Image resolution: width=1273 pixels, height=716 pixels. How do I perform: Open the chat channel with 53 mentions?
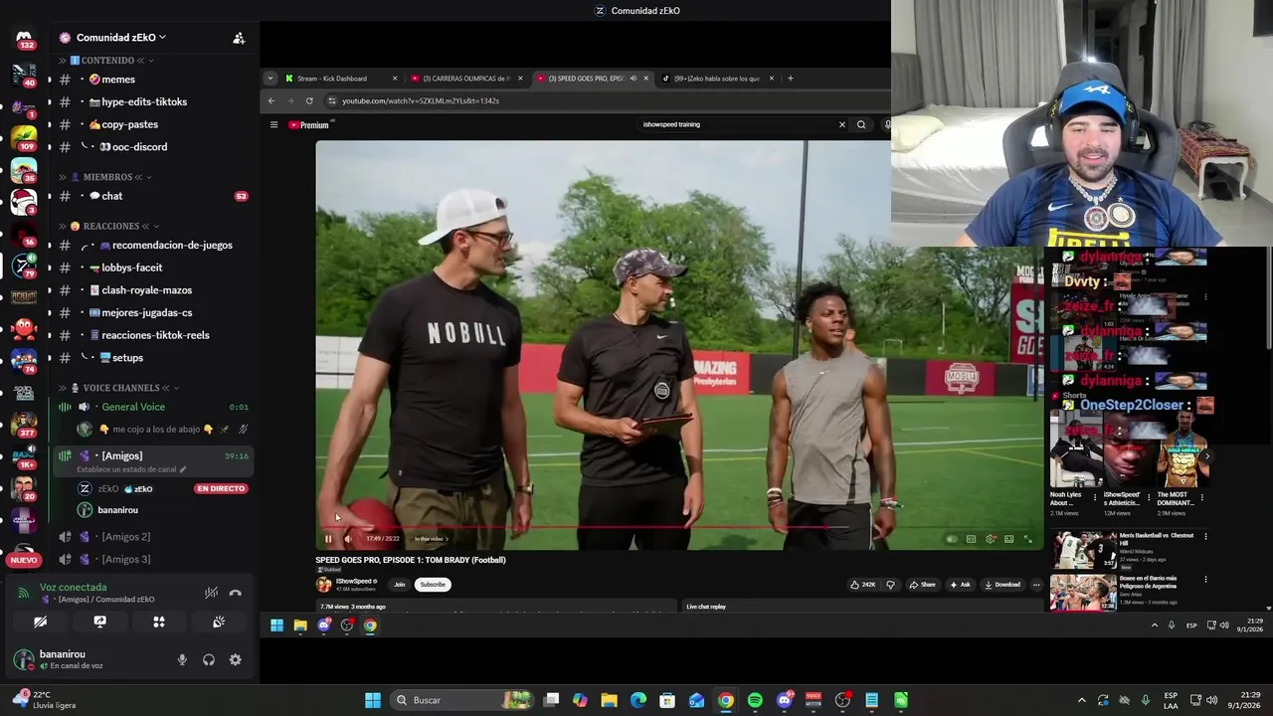click(154, 196)
